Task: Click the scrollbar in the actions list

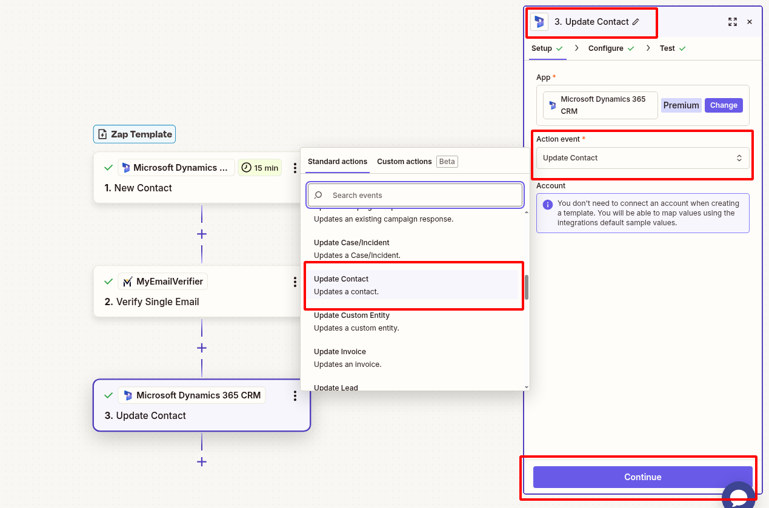Action: tap(525, 285)
